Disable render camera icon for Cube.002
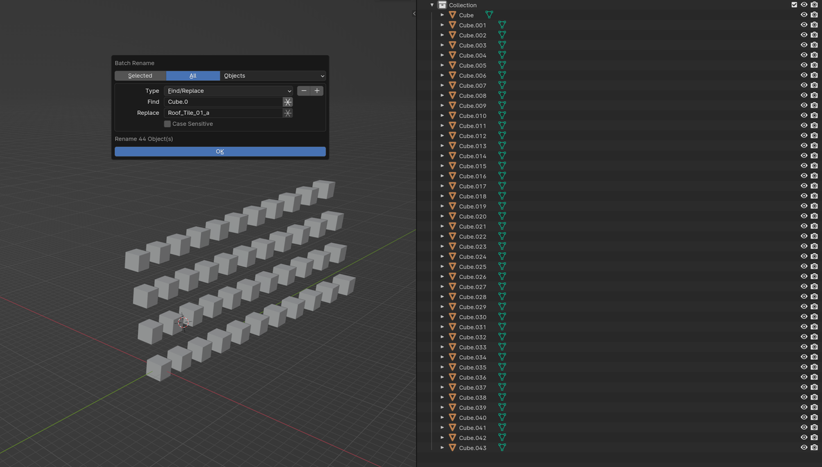Image resolution: width=822 pixels, height=467 pixels. coord(814,35)
